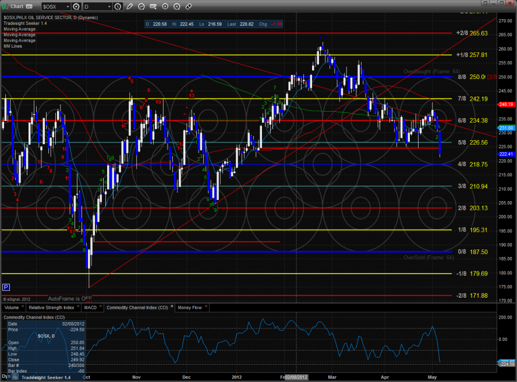The image size is (517, 382).
Task: Click the refresh/replay chart icon
Action: 141,6
